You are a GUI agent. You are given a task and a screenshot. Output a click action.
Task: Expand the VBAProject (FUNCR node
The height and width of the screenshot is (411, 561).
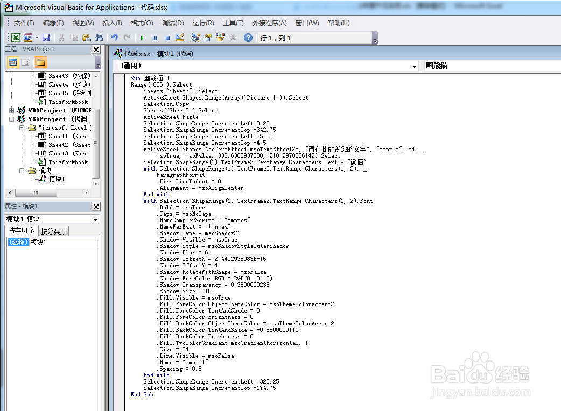click(x=11, y=110)
